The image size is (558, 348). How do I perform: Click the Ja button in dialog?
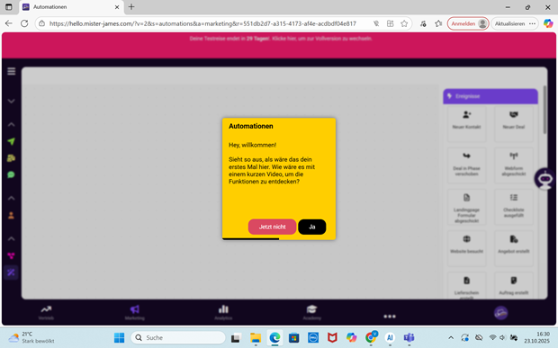pos(312,227)
